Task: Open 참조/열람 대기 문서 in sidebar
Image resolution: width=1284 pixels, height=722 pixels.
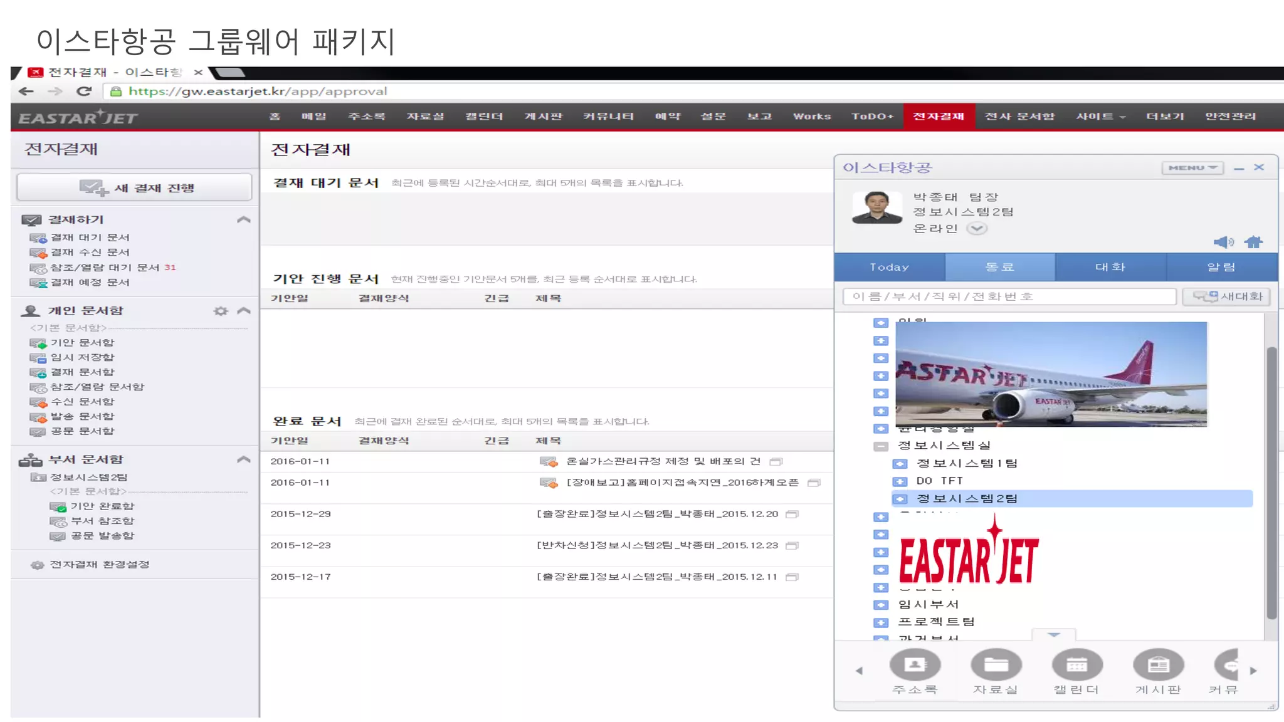Action: click(x=104, y=268)
